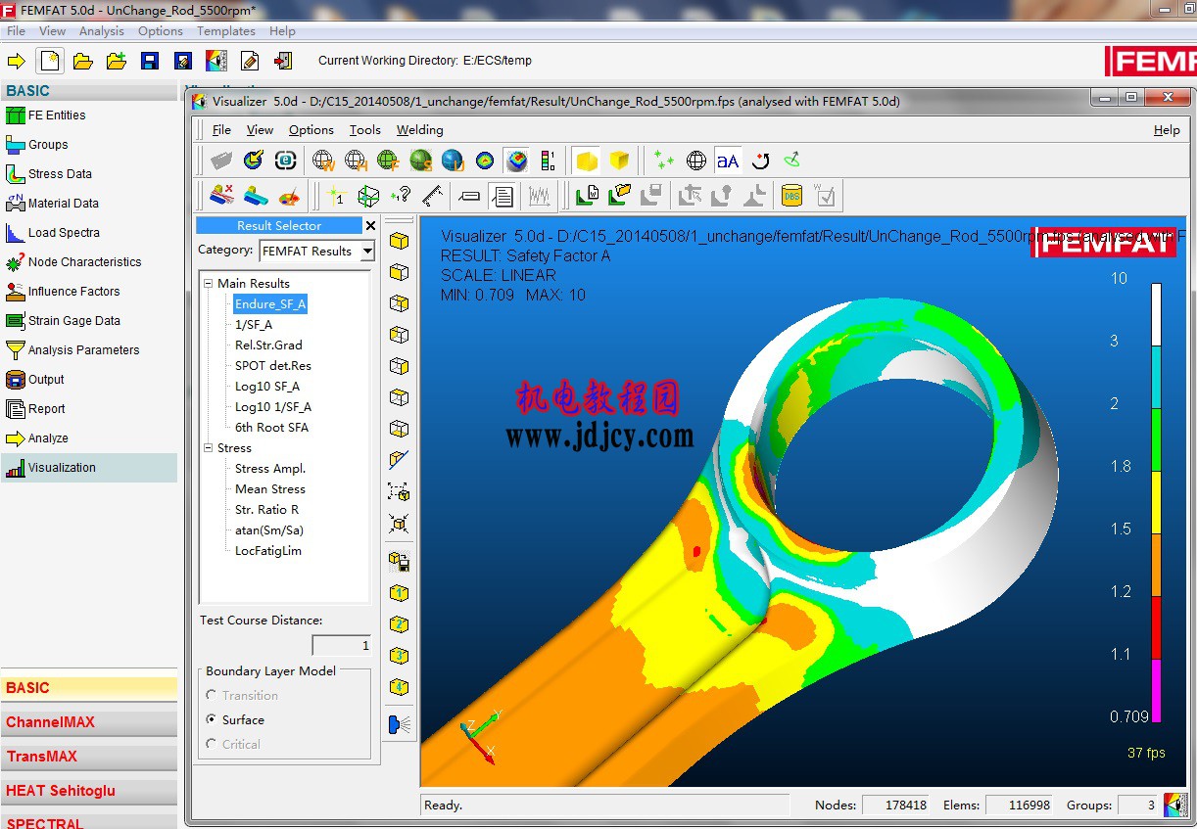Click the blue light source icon
The image size is (1197, 829).
399,724
